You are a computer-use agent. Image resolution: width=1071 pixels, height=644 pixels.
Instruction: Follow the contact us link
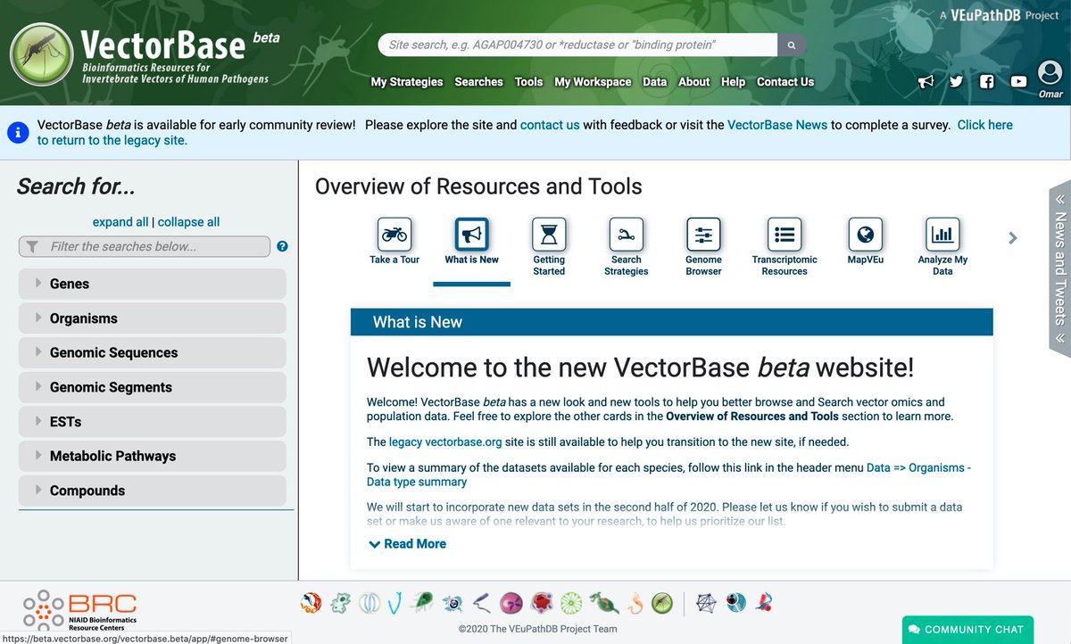pyautogui.click(x=550, y=125)
